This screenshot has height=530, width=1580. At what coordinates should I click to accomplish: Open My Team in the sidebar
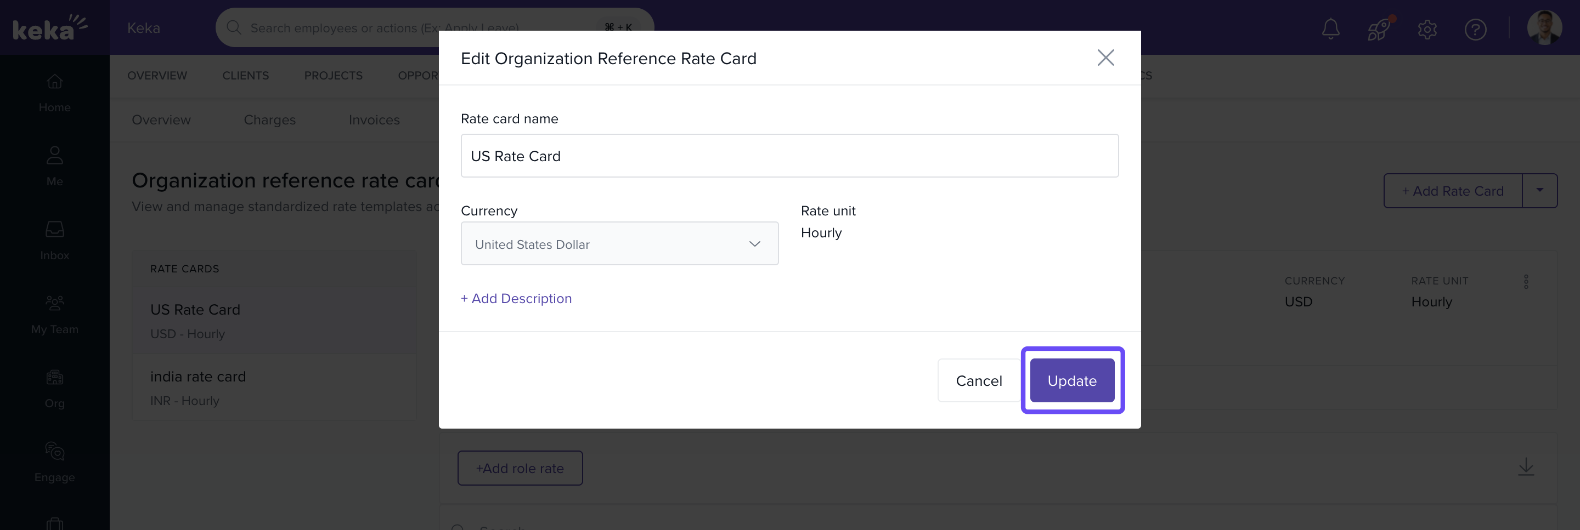55,314
